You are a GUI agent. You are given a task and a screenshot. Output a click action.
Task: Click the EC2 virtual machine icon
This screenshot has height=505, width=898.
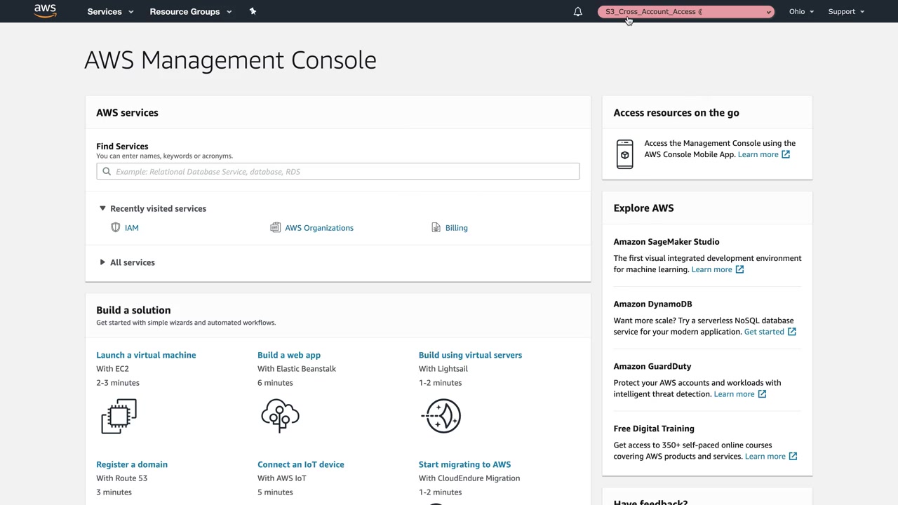pos(119,417)
